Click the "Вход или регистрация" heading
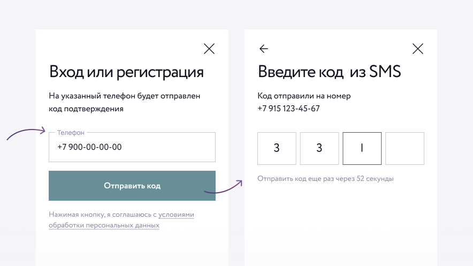The height and width of the screenshot is (266, 473). tap(126, 72)
